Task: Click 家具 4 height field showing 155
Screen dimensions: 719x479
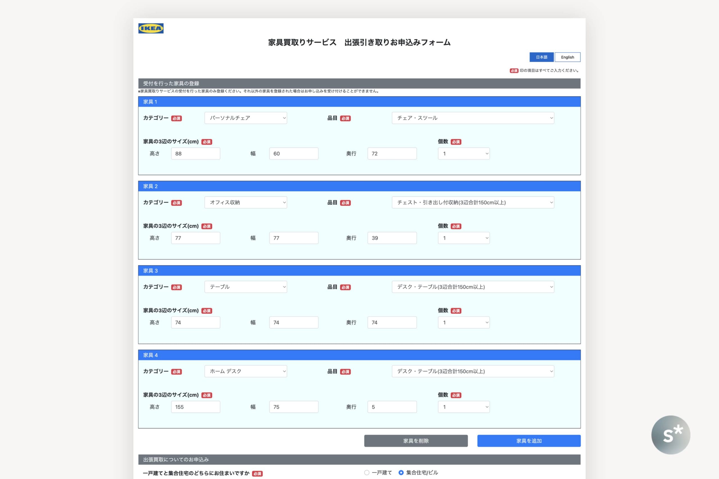Action: point(195,407)
